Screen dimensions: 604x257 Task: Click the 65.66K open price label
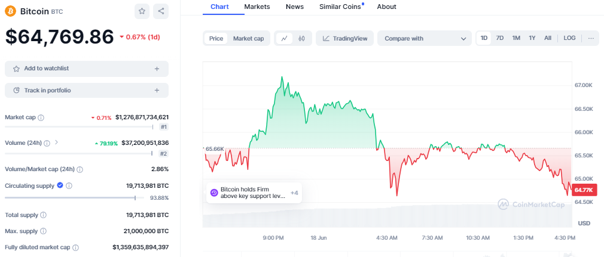coord(215,149)
